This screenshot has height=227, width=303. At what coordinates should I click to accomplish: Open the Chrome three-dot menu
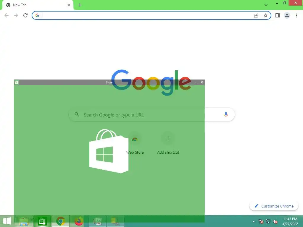[x=296, y=15]
